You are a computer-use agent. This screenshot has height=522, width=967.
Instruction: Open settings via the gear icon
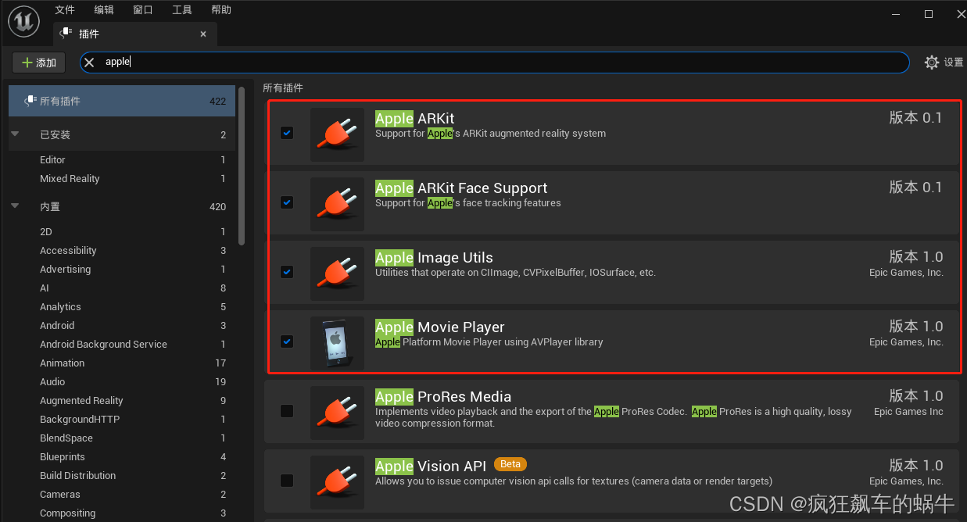[932, 63]
